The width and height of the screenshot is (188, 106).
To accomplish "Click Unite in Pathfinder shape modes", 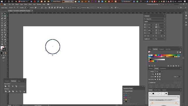I will 5,86.
